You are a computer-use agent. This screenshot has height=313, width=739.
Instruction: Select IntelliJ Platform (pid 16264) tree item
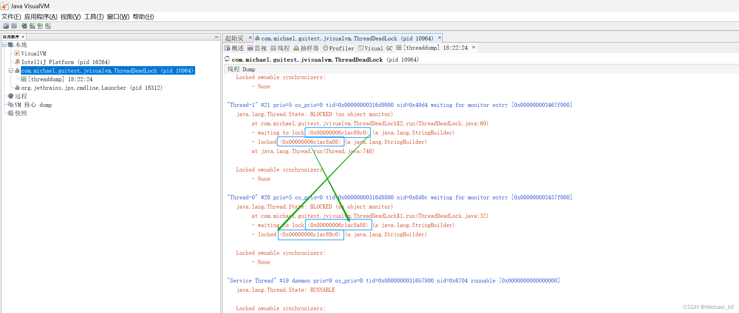tap(65, 62)
